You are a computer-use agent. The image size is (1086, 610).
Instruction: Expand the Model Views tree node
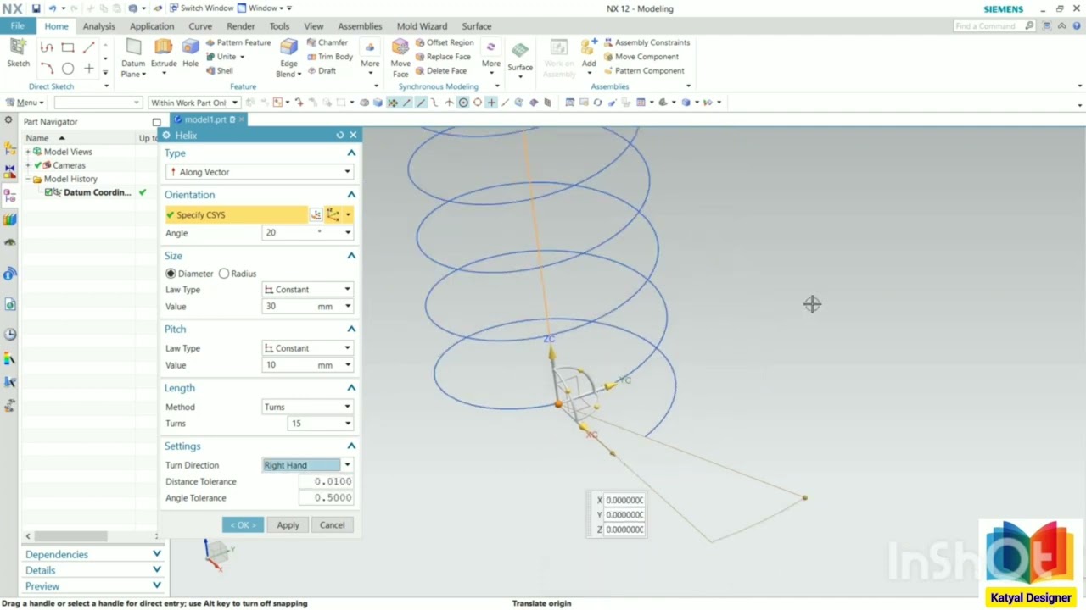[x=28, y=152]
